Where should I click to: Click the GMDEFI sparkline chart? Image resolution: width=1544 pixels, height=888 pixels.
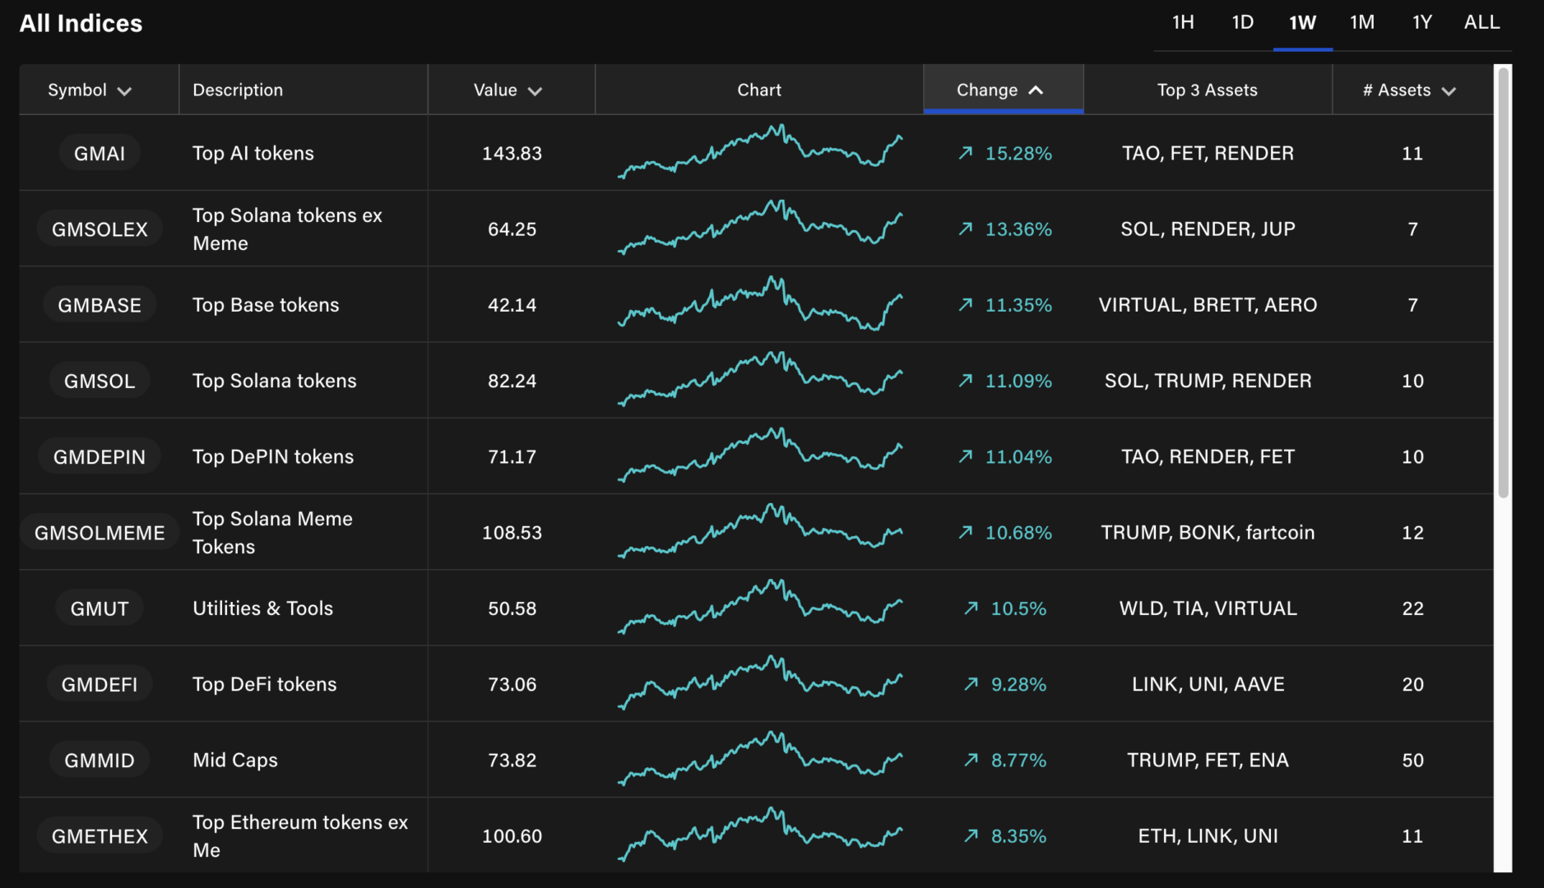(x=760, y=682)
